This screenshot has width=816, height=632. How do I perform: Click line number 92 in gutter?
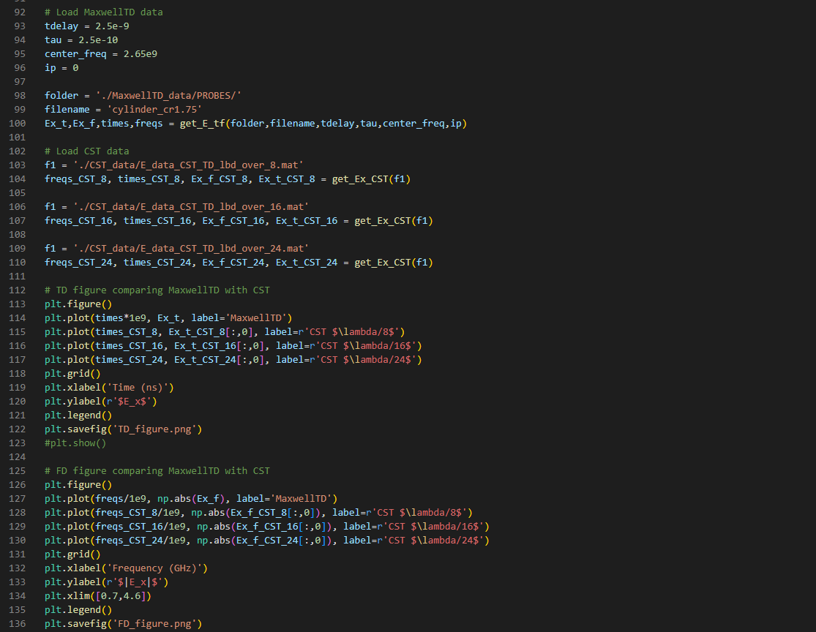click(x=20, y=12)
